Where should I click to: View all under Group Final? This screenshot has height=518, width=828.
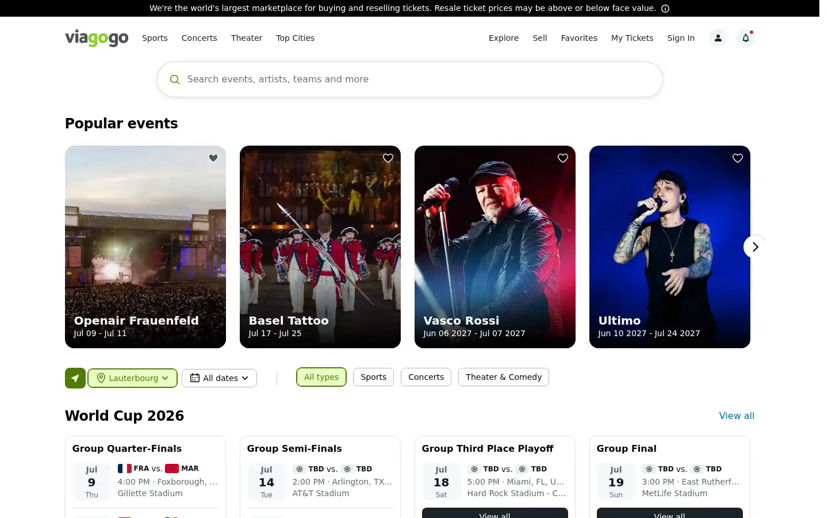pos(670,513)
